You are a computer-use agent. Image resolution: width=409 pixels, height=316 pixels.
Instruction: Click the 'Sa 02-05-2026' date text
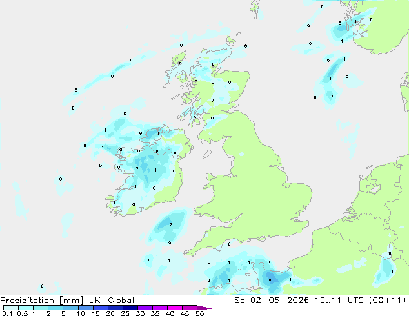click(272, 301)
